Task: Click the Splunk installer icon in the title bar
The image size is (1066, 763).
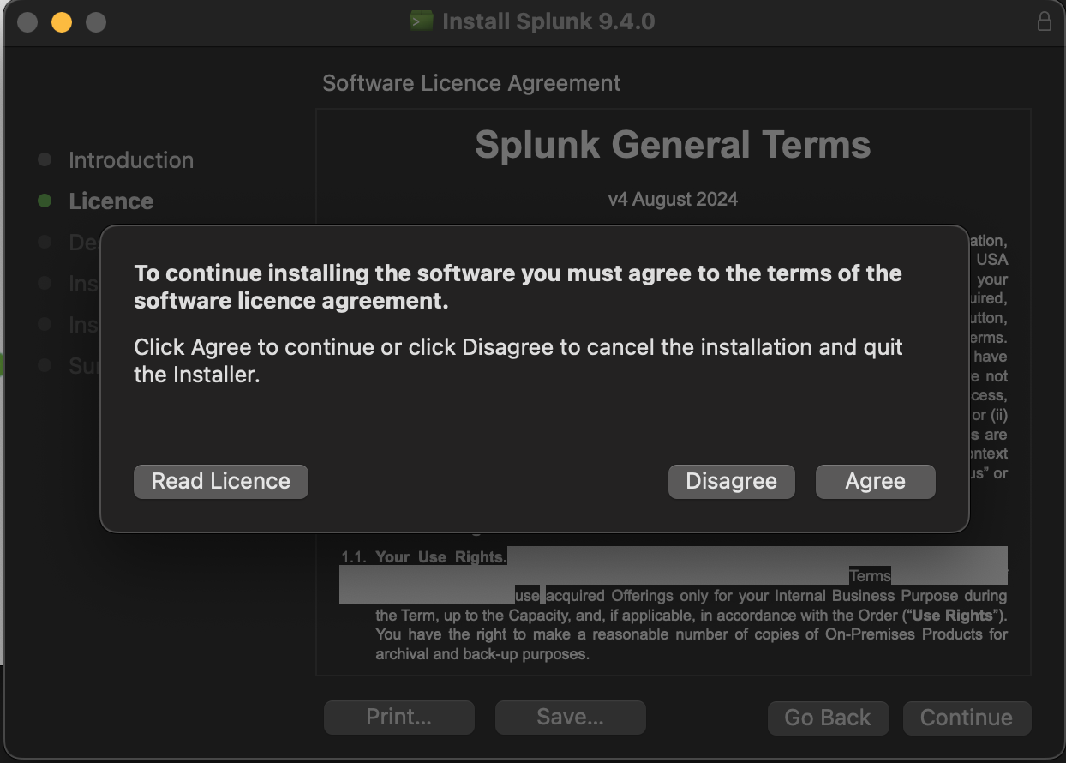Action: pyautogui.click(x=422, y=21)
